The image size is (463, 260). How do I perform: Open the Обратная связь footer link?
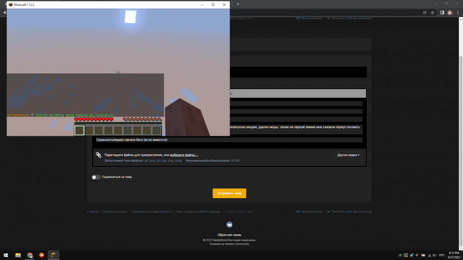(x=230, y=235)
